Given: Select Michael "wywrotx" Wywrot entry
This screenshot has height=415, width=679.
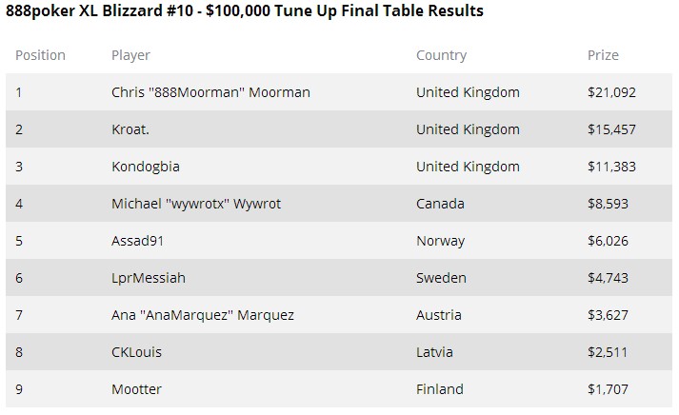Looking at the screenshot, I should pos(196,204).
